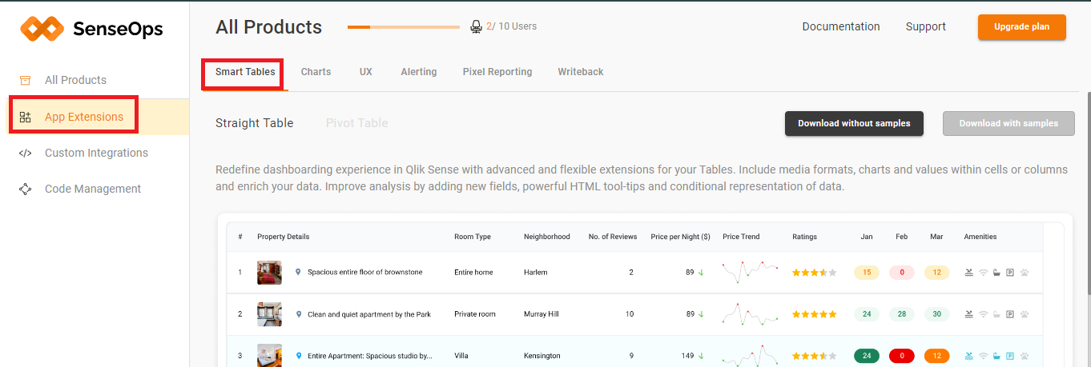
Task: Click the 2/ 10 Users text
Action: tap(512, 26)
